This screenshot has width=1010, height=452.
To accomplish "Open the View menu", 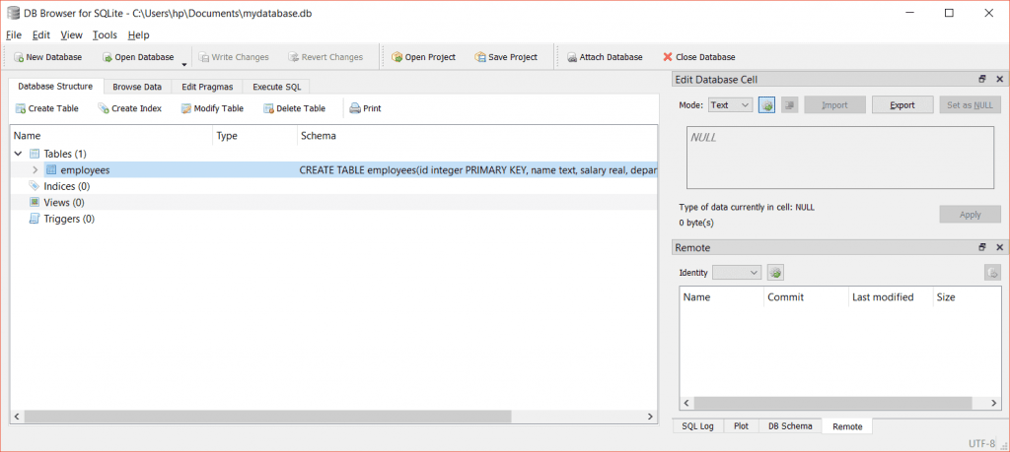I will pyautogui.click(x=71, y=34).
